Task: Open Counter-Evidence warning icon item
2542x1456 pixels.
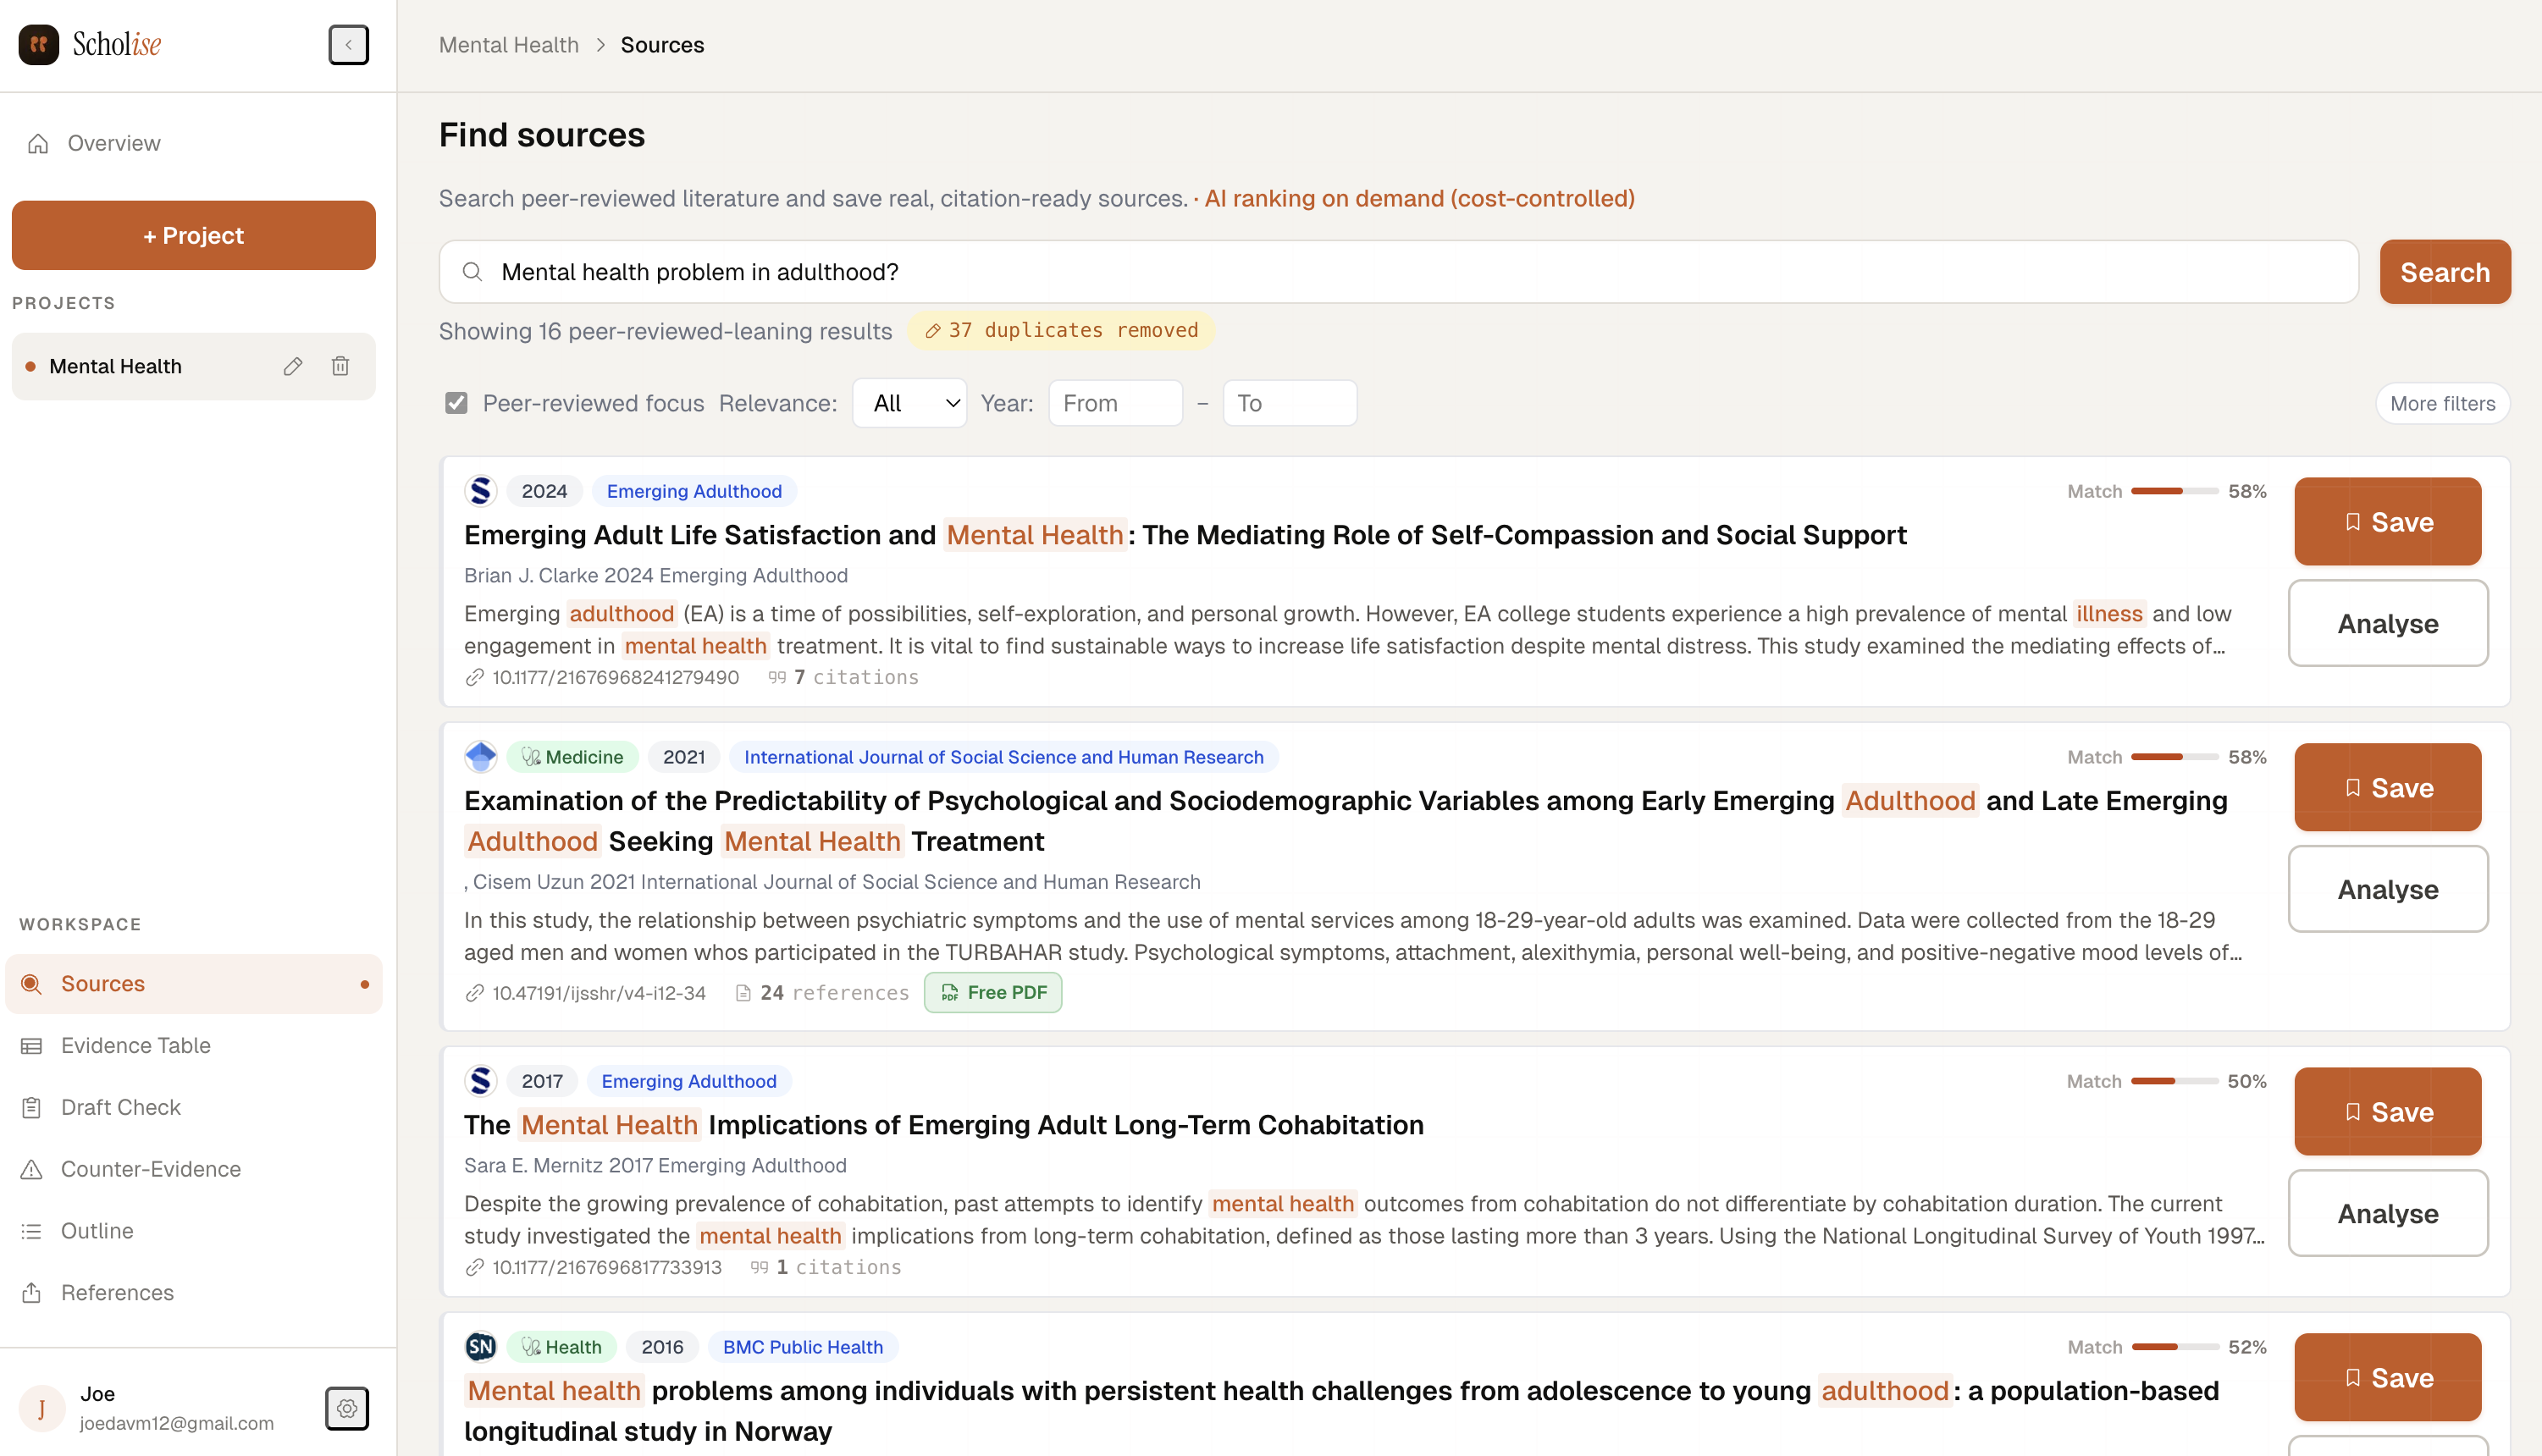Action: (x=32, y=1169)
